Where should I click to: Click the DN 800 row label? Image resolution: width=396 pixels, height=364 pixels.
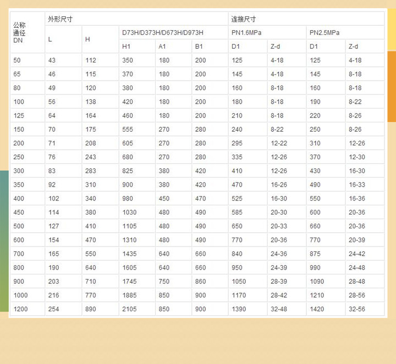point(19,267)
